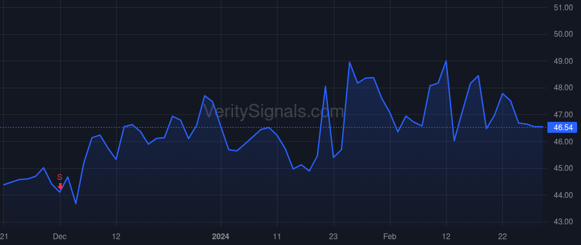Click the 47.00 price axis label
Viewport: 581px width, 245px height.
point(563,115)
